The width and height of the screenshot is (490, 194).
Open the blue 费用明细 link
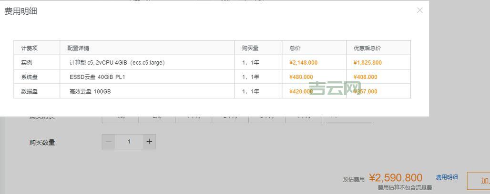[x=447, y=177]
